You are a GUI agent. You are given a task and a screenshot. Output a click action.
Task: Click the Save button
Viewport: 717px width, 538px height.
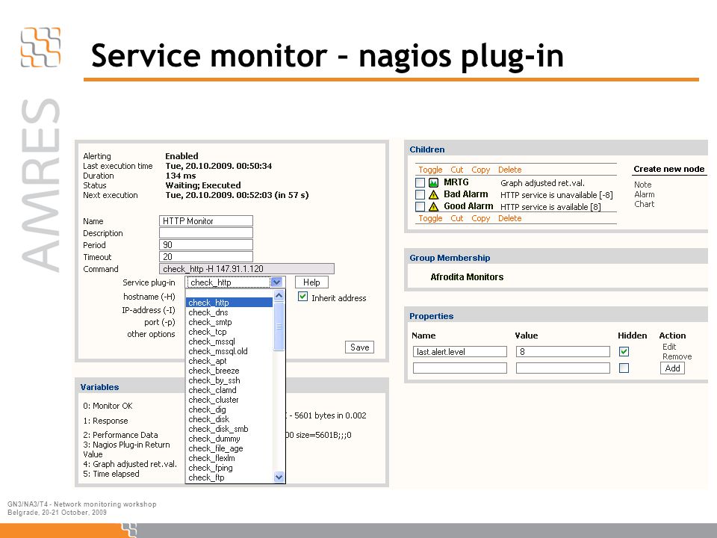tap(359, 347)
